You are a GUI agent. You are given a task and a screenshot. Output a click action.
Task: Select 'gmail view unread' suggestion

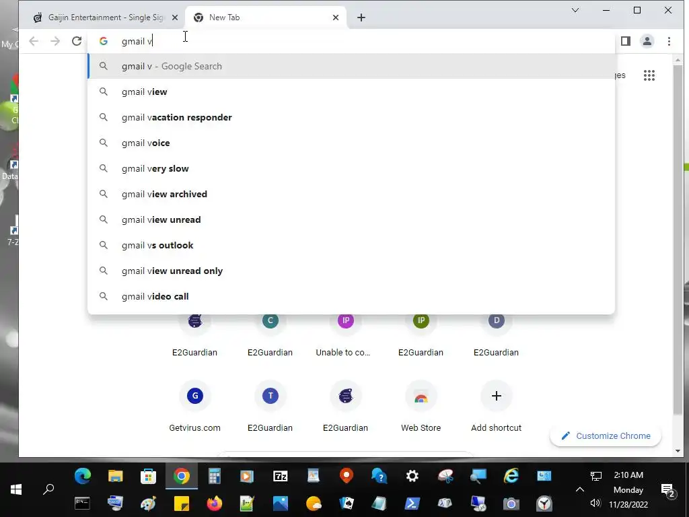(351, 219)
